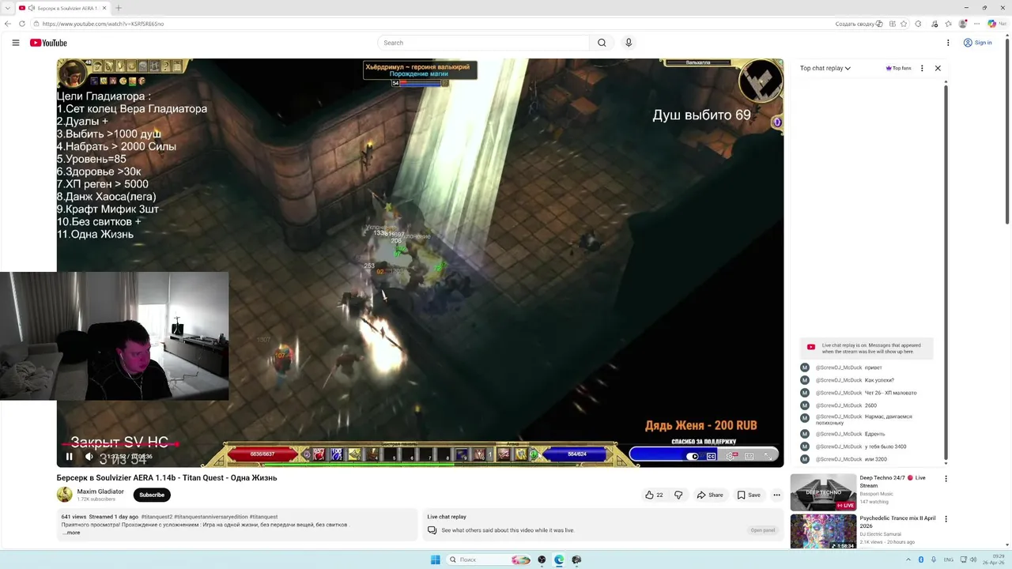Image resolution: width=1012 pixels, height=569 pixels.
Task: Share the video
Action: coord(710,495)
